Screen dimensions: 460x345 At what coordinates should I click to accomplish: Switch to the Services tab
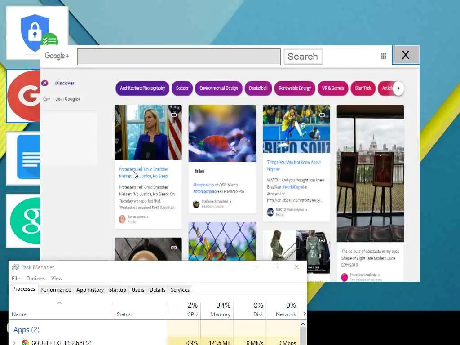click(180, 290)
